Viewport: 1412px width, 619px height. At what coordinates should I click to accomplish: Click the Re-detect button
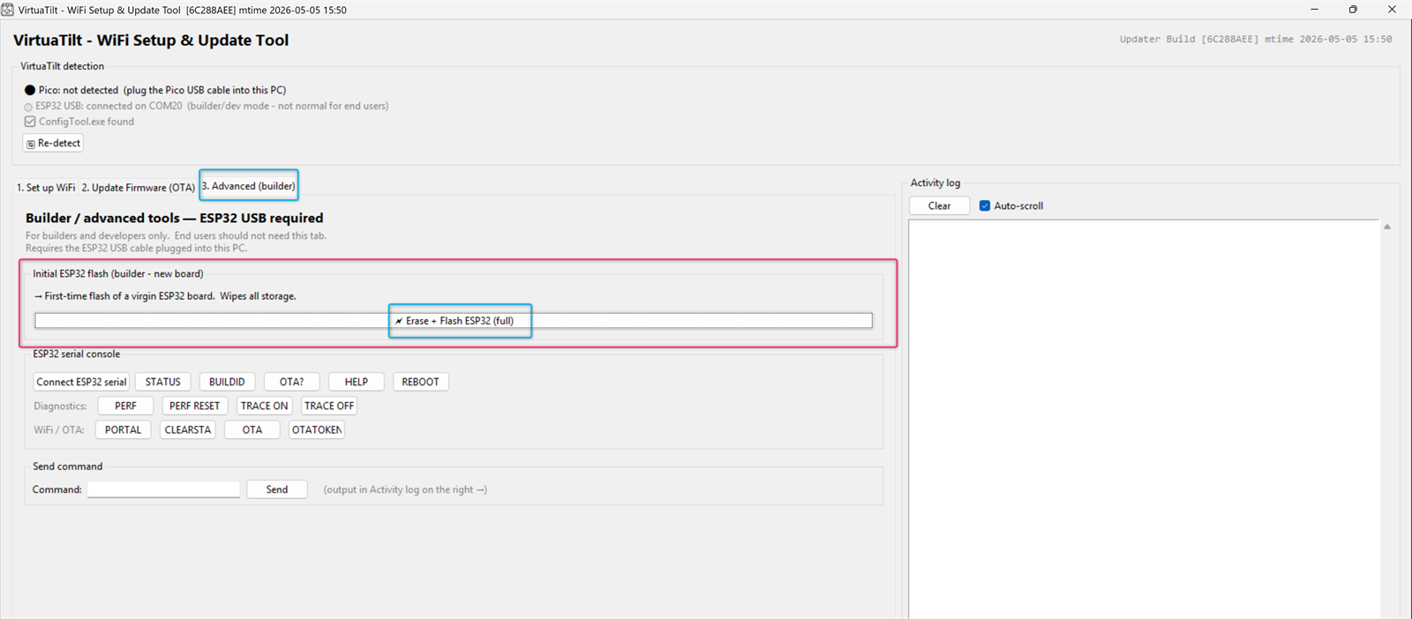53,143
